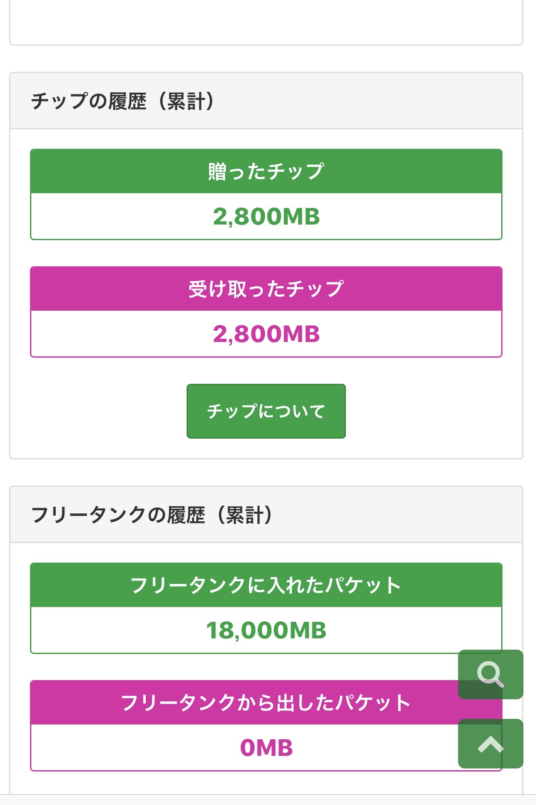Screen dimensions: 536x805
Task: Click the green 贈ったチップ header
Action: tap(266, 171)
